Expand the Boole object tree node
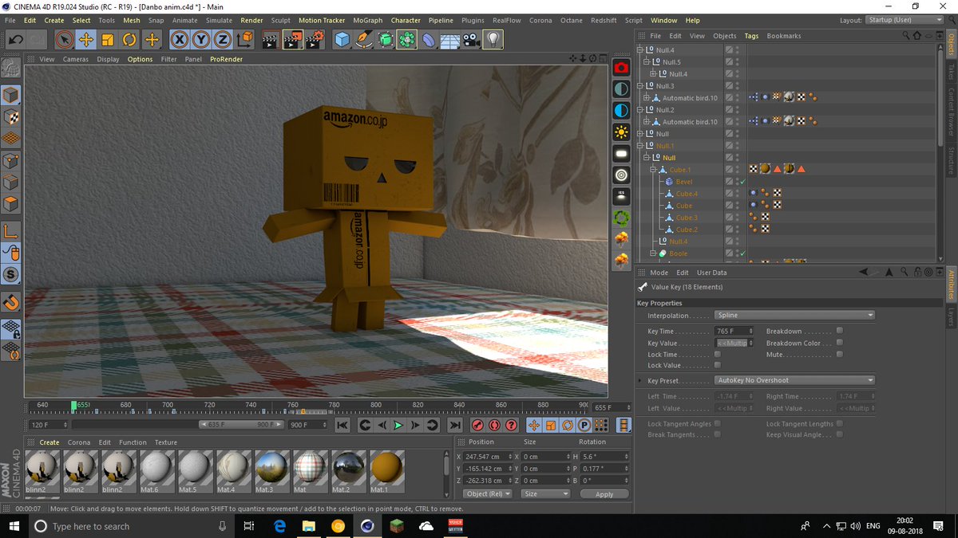Viewport: 958px width, 538px height. [651, 253]
